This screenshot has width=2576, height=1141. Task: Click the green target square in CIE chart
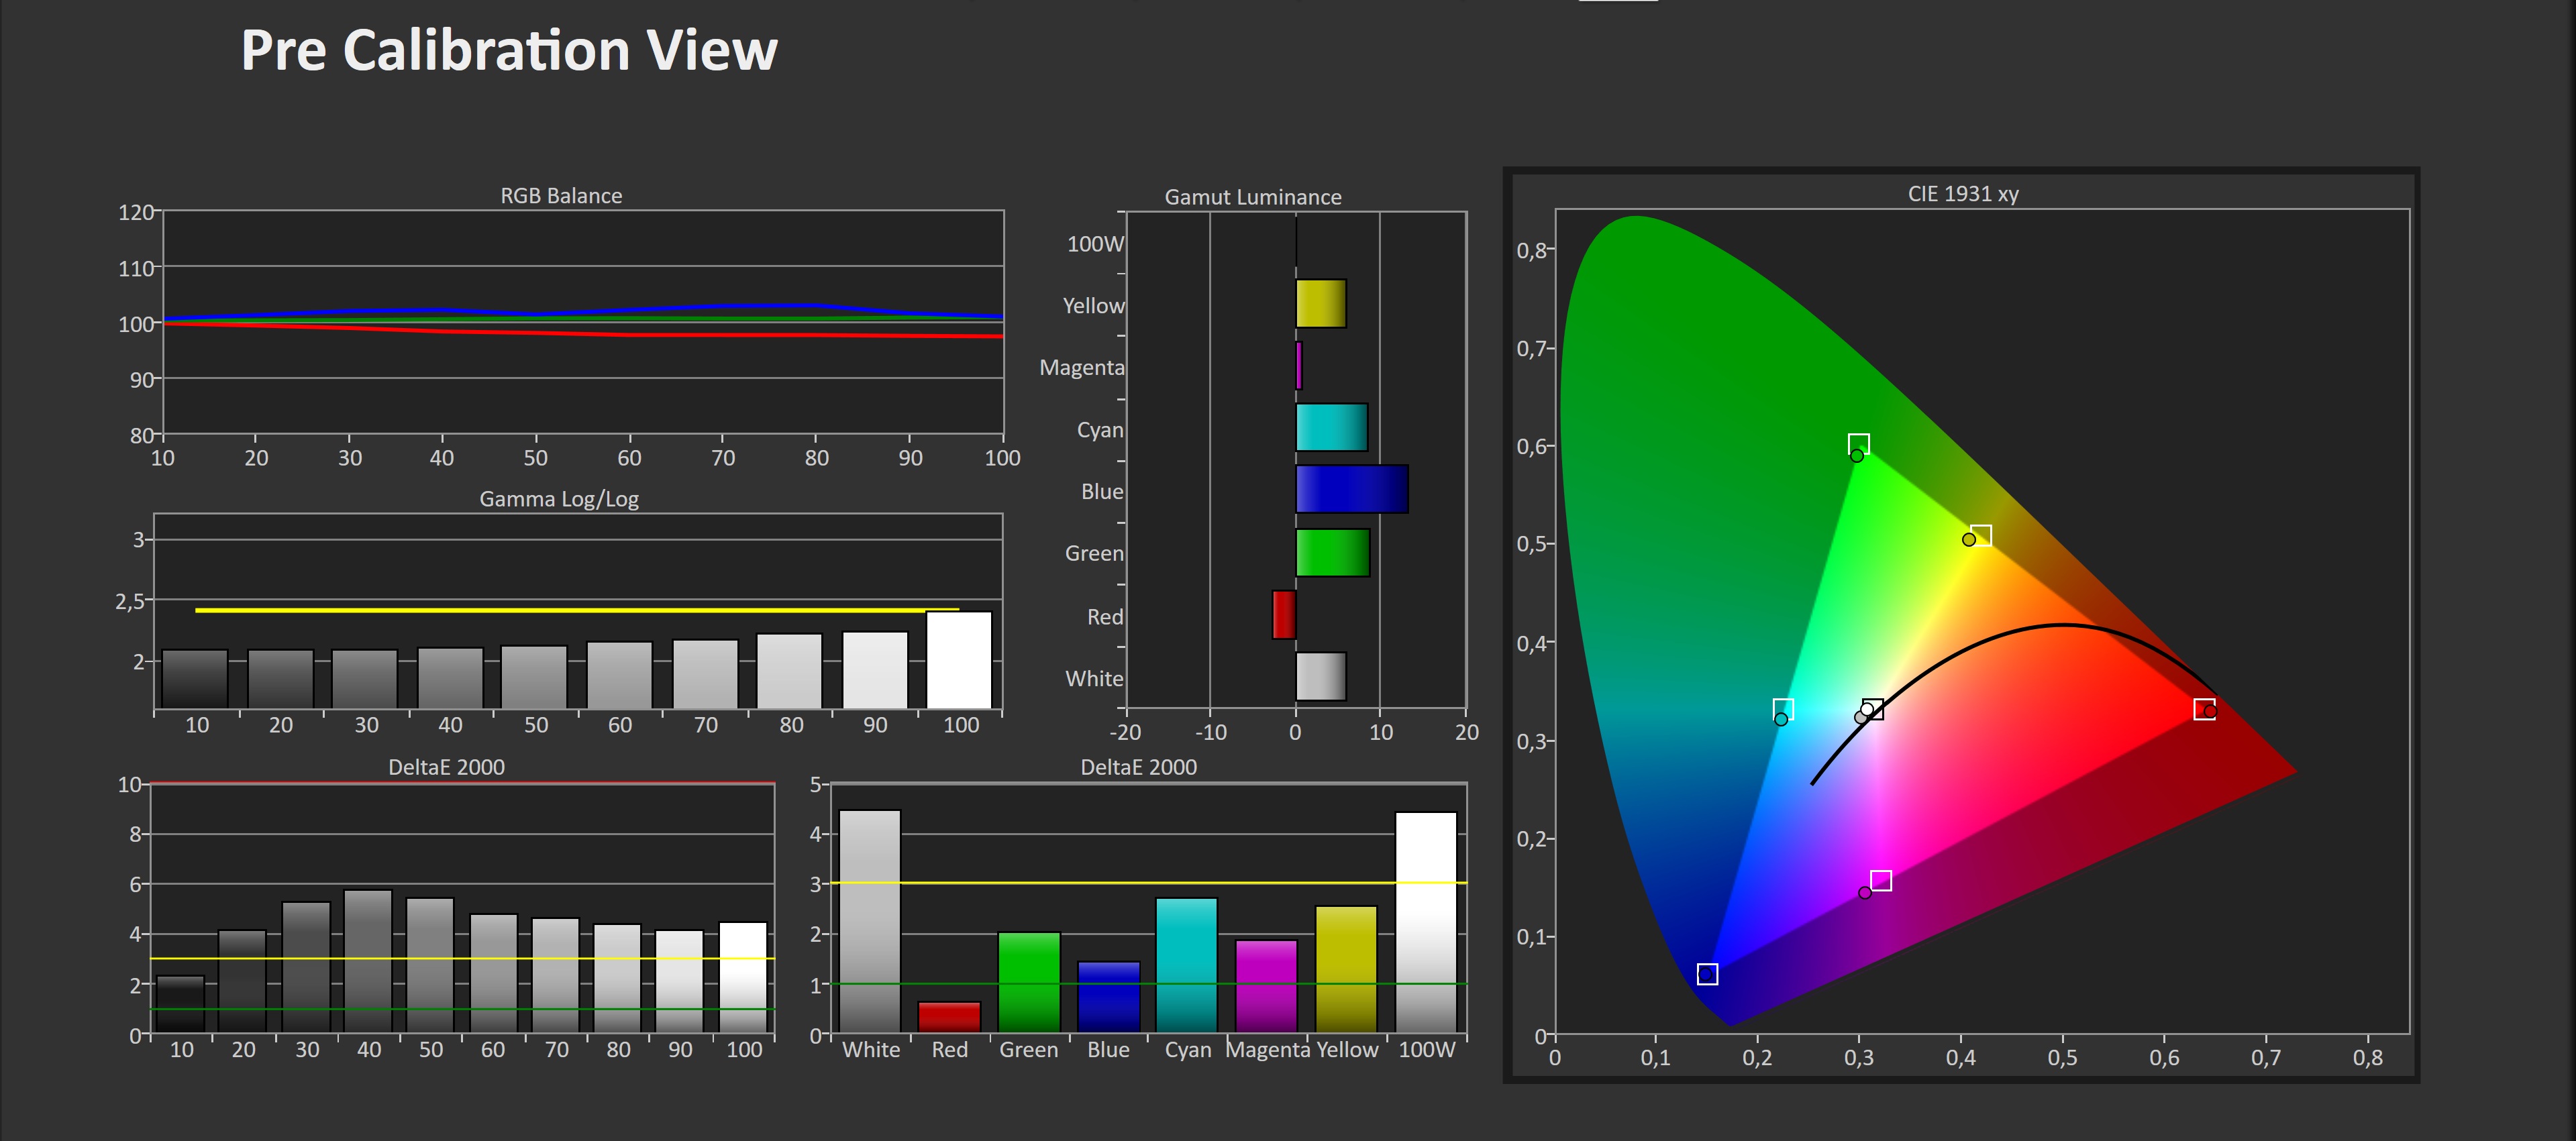point(1858,444)
